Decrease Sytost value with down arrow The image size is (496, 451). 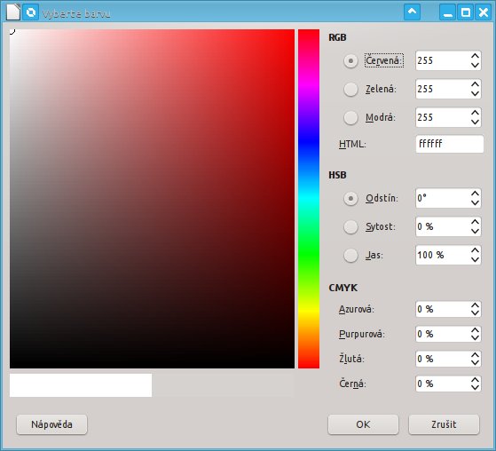tap(475, 232)
